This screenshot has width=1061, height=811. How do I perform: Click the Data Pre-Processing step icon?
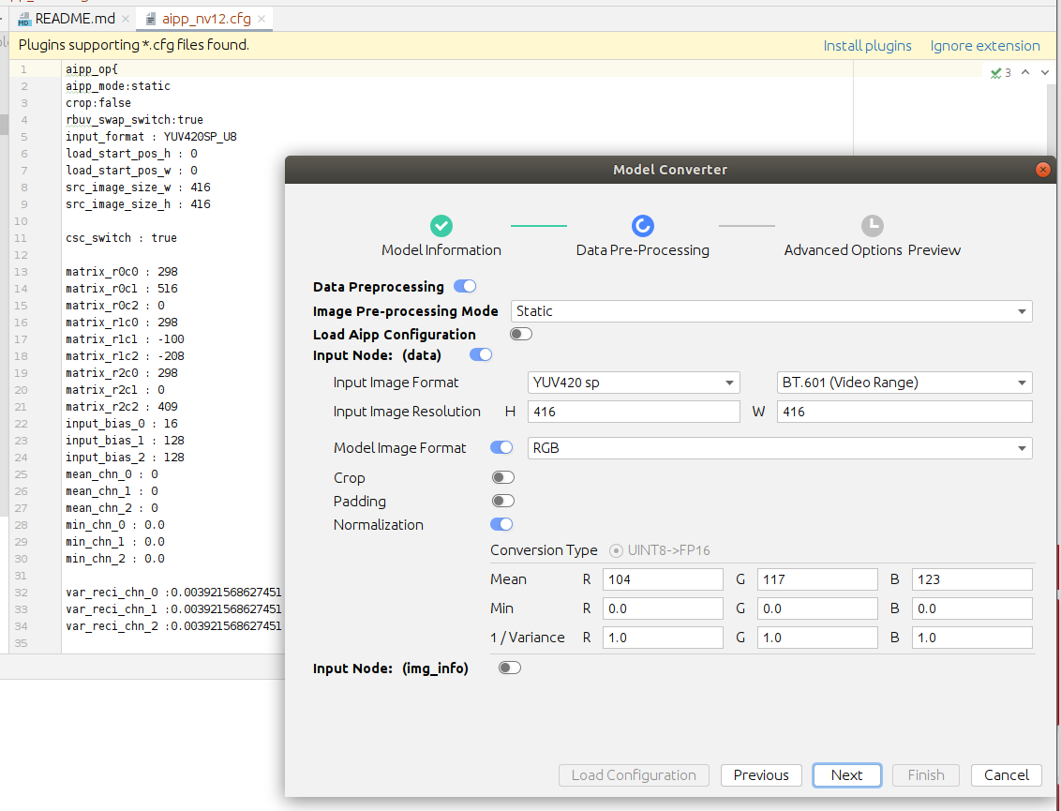click(643, 226)
